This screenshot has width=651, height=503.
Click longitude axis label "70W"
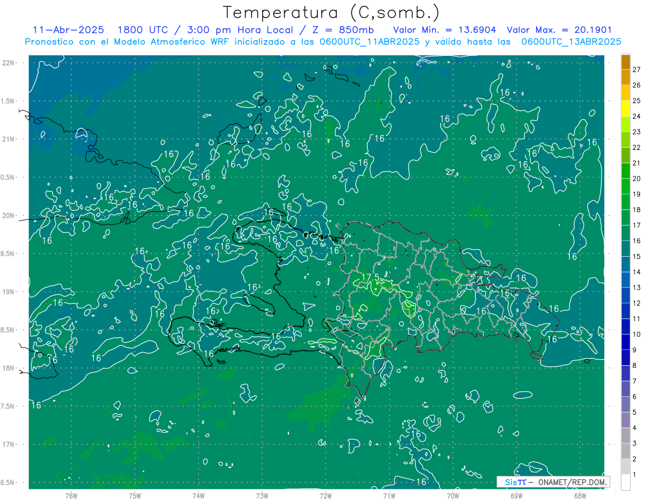tap(453, 495)
